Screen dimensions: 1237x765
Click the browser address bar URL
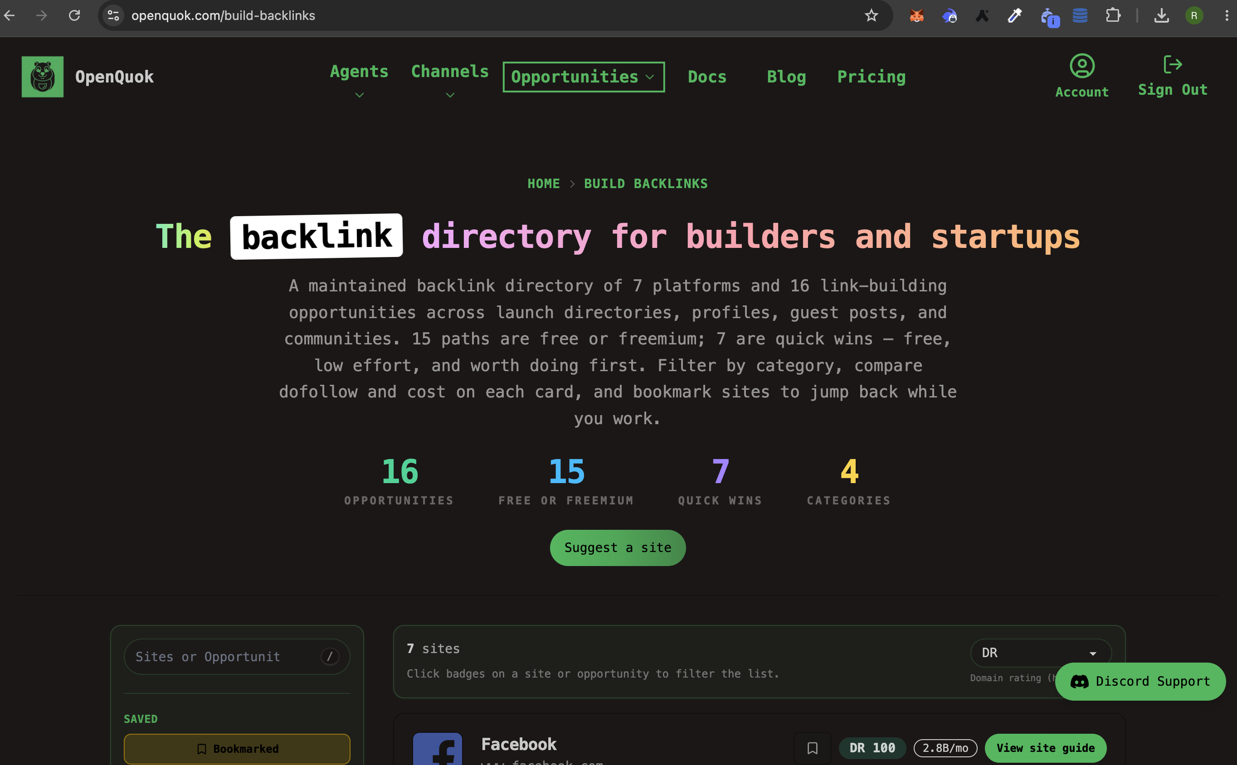[223, 16]
